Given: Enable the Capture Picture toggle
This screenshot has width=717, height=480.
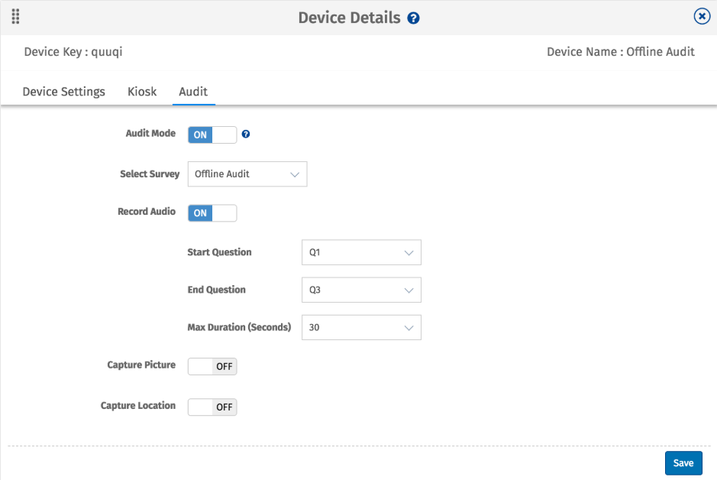Looking at the screenshot, I should pyautogui.click(x=212, y=366).
